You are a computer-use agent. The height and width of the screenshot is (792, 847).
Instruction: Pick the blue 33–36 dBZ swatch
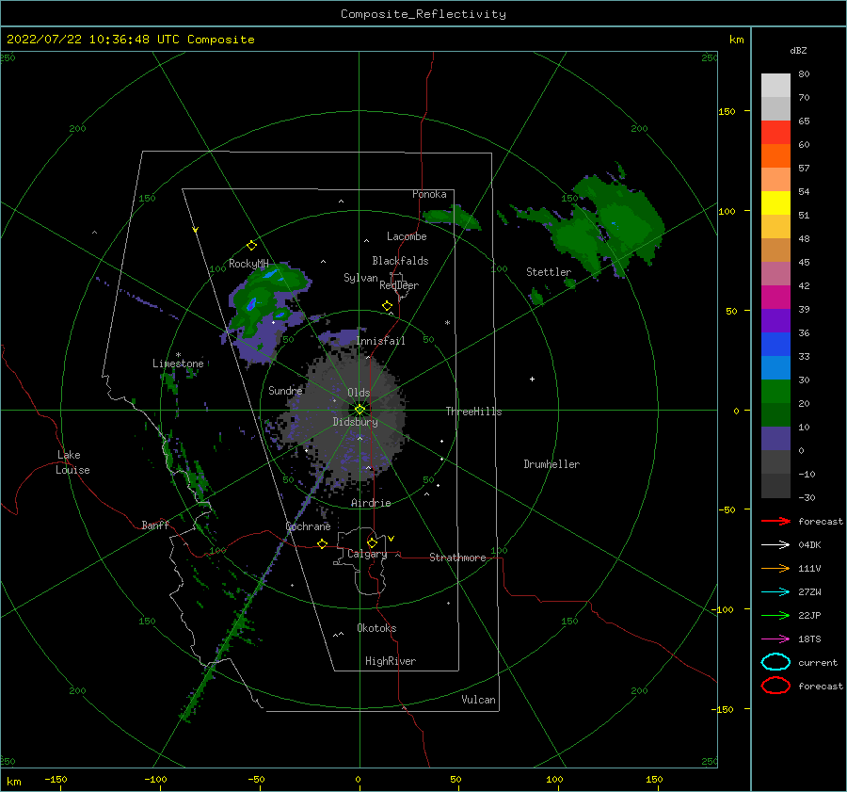[x=775, y=345]
